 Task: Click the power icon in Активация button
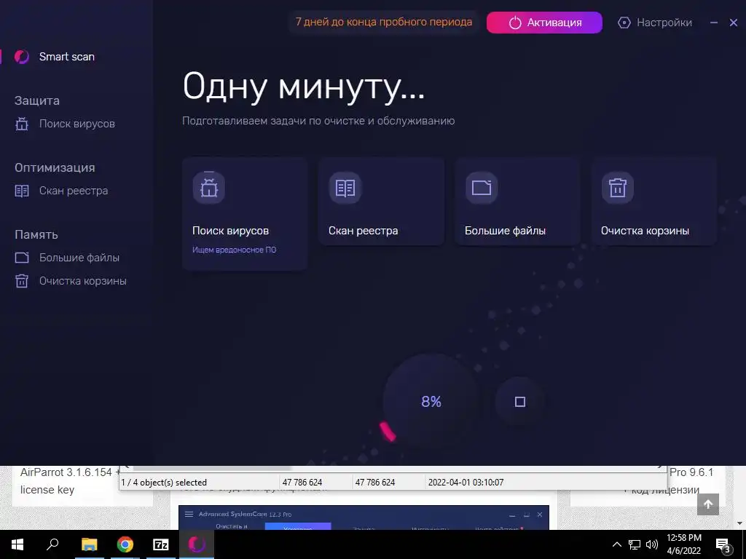click(x=515, y=23)
